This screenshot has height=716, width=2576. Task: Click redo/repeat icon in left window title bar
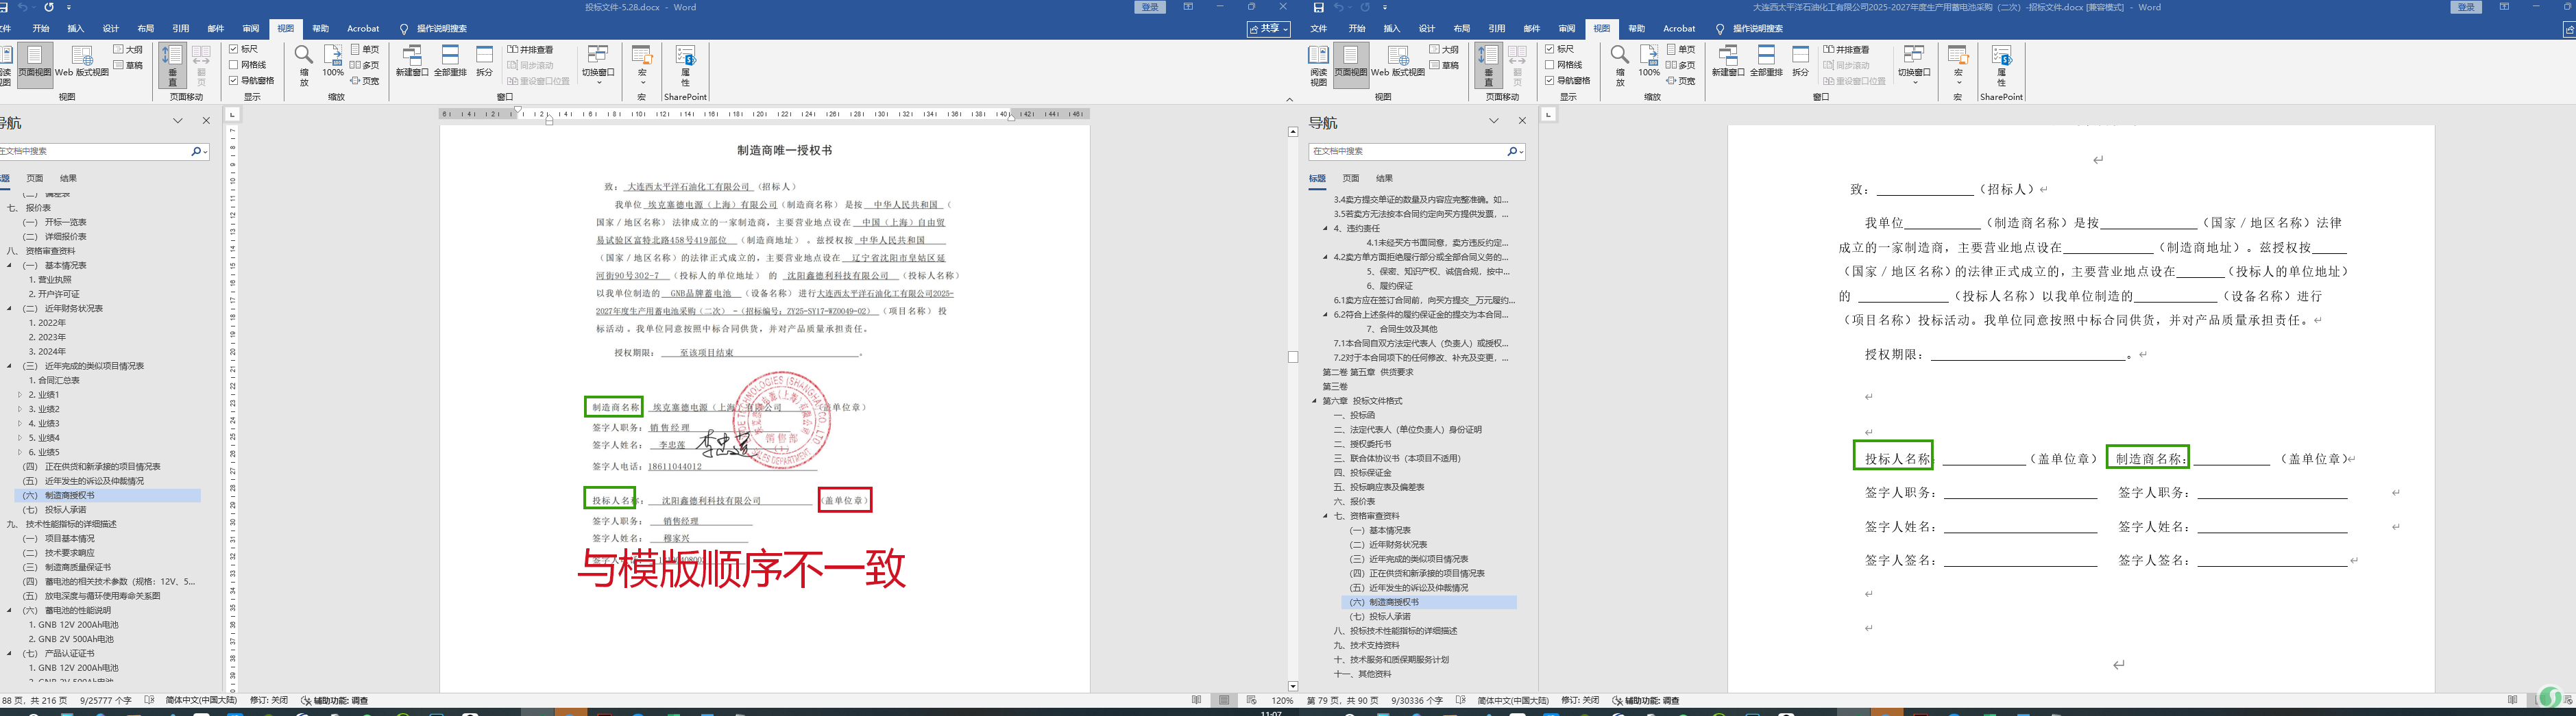coord(49,7)
